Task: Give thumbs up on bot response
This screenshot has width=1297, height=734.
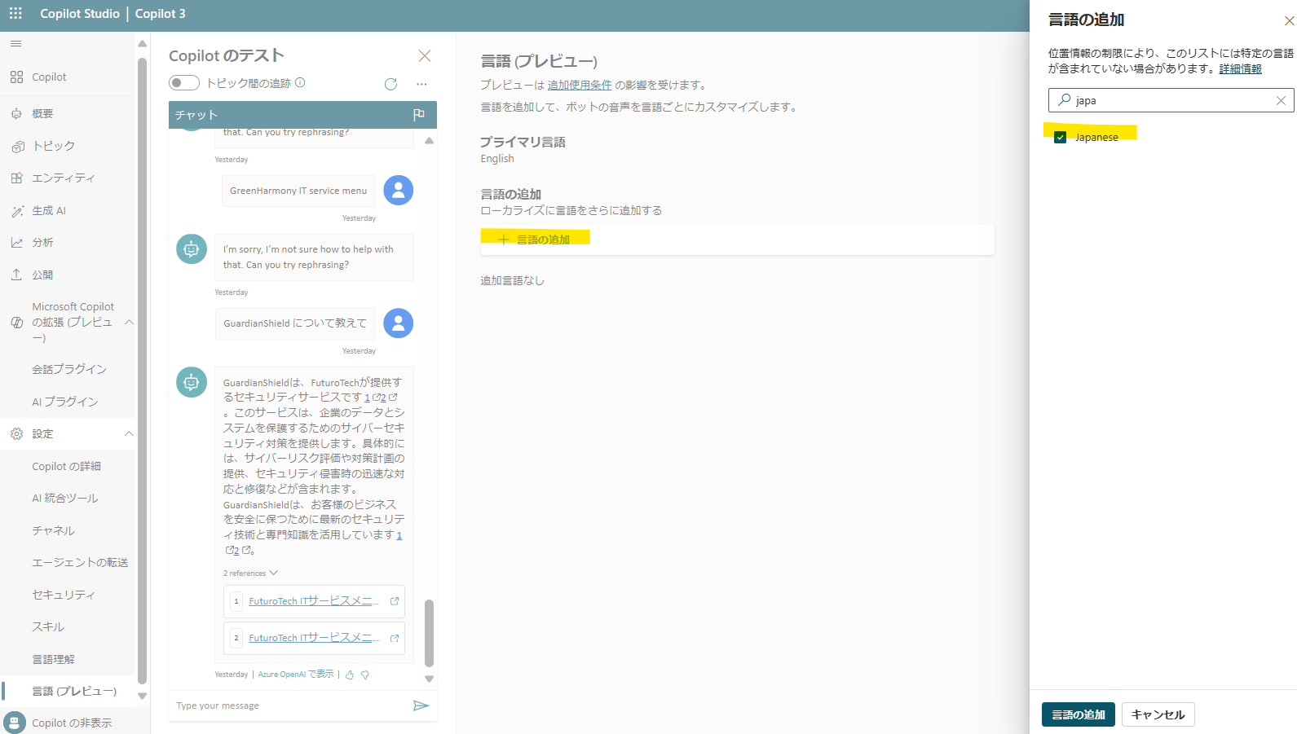Action: [x=350, y=675]
